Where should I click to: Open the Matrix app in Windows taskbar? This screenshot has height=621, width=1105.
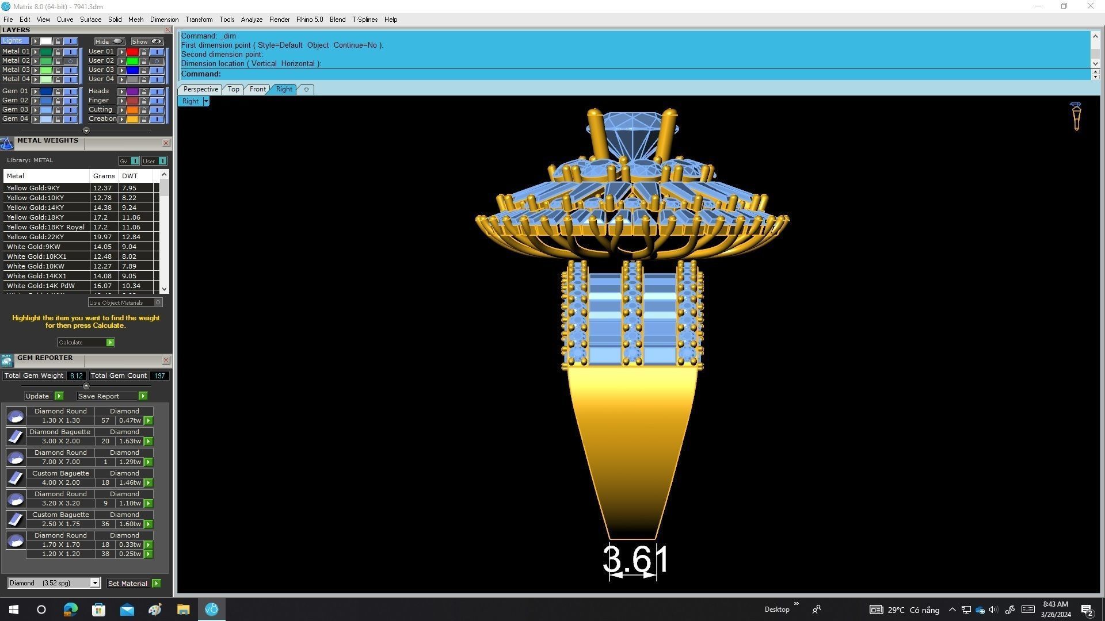(x=211, y=609)
